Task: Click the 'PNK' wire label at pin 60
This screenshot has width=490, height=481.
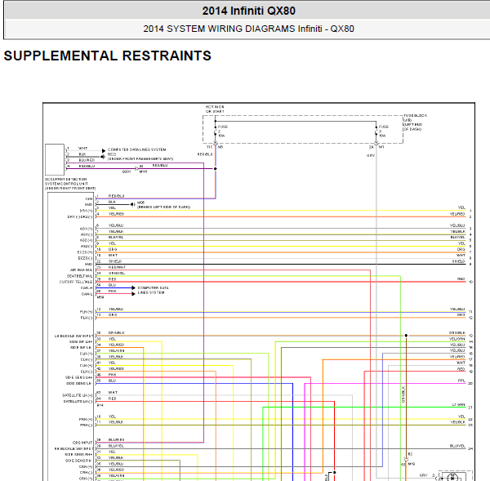Action: (113, 291)
